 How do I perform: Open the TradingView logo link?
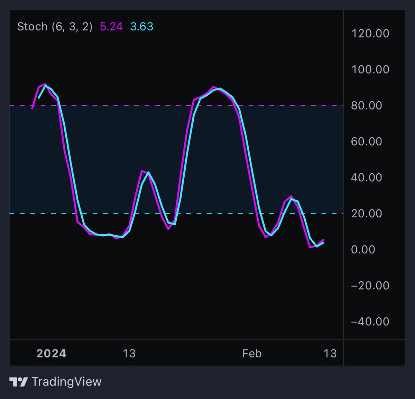pyautogui.click(x=55, y=382)
